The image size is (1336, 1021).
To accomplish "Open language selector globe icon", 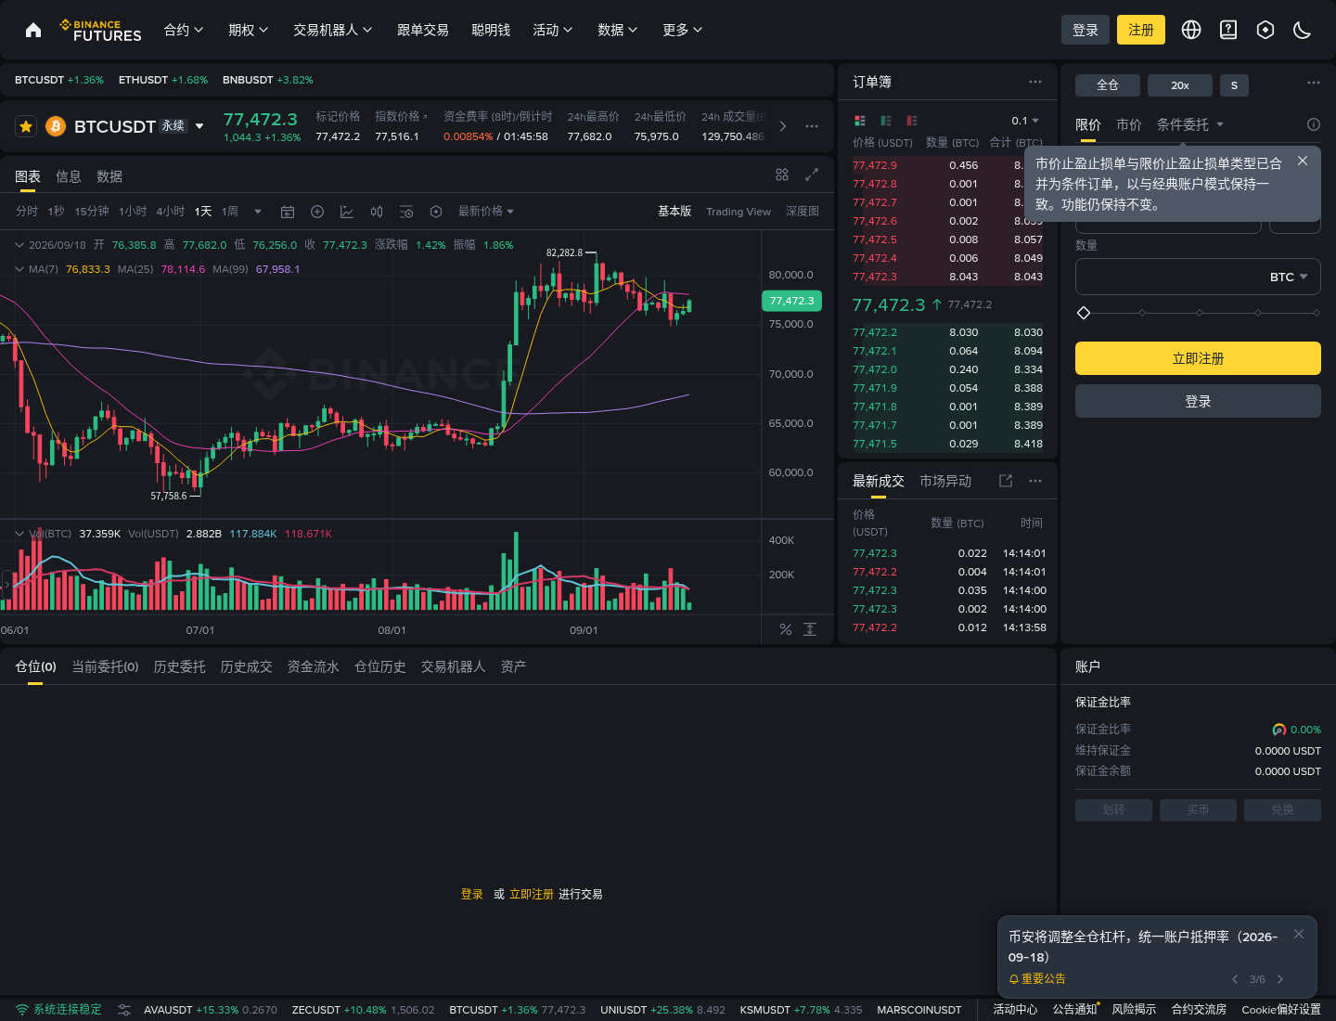I will [1191, 30].
